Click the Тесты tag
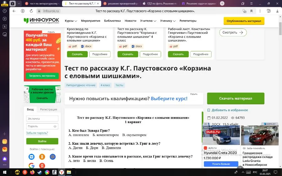282x176 pixels. click(x=119, y=85)
